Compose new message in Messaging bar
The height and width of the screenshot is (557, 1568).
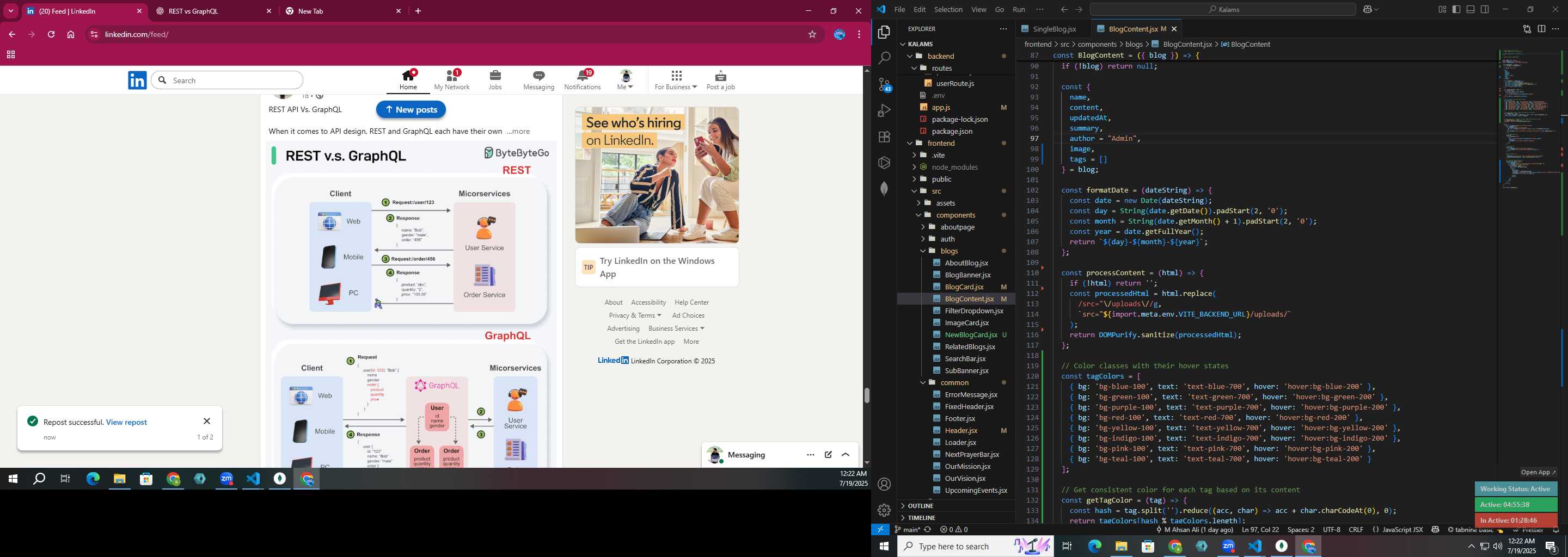click(829, 455)
